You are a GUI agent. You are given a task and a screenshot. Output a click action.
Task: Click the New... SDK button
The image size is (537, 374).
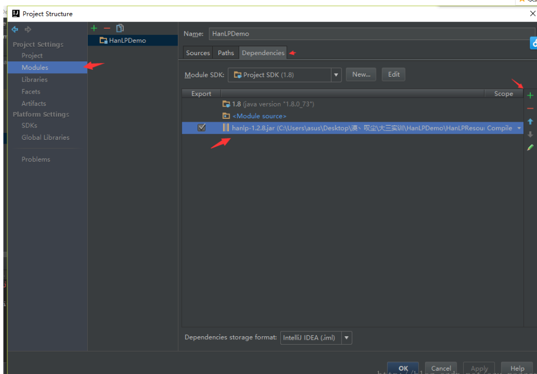coord(361,74)
